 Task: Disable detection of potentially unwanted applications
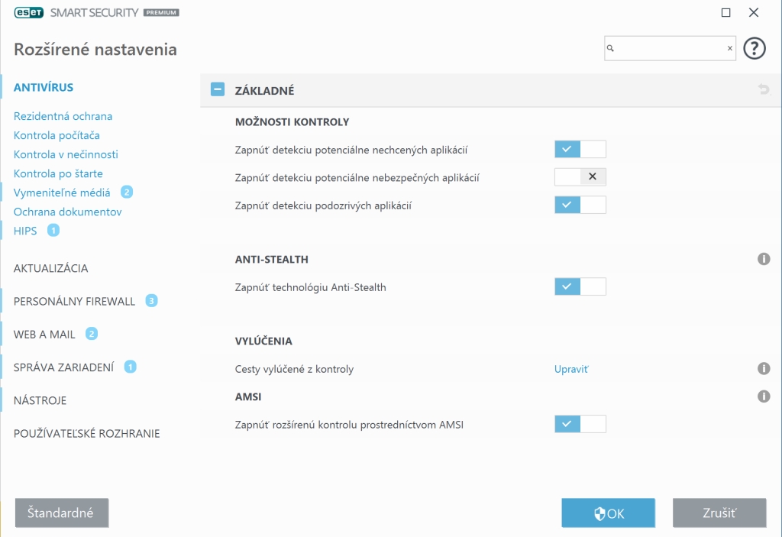580,149
